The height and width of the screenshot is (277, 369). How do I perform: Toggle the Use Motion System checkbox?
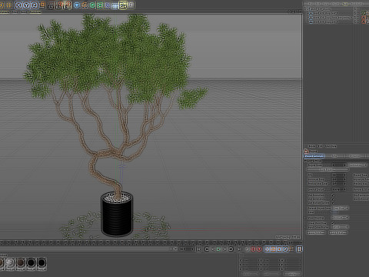point(333,203)
